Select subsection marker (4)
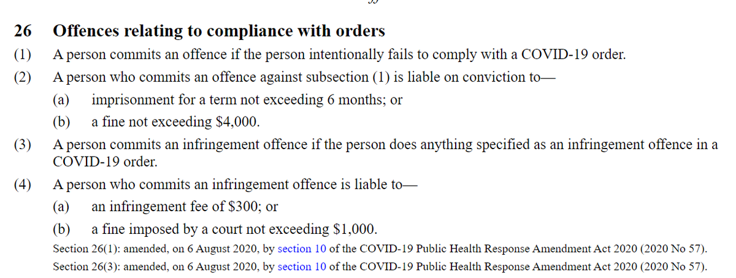 pos(23,183)
